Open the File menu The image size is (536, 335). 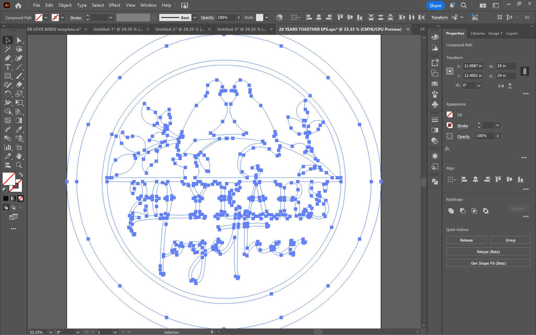36,5
